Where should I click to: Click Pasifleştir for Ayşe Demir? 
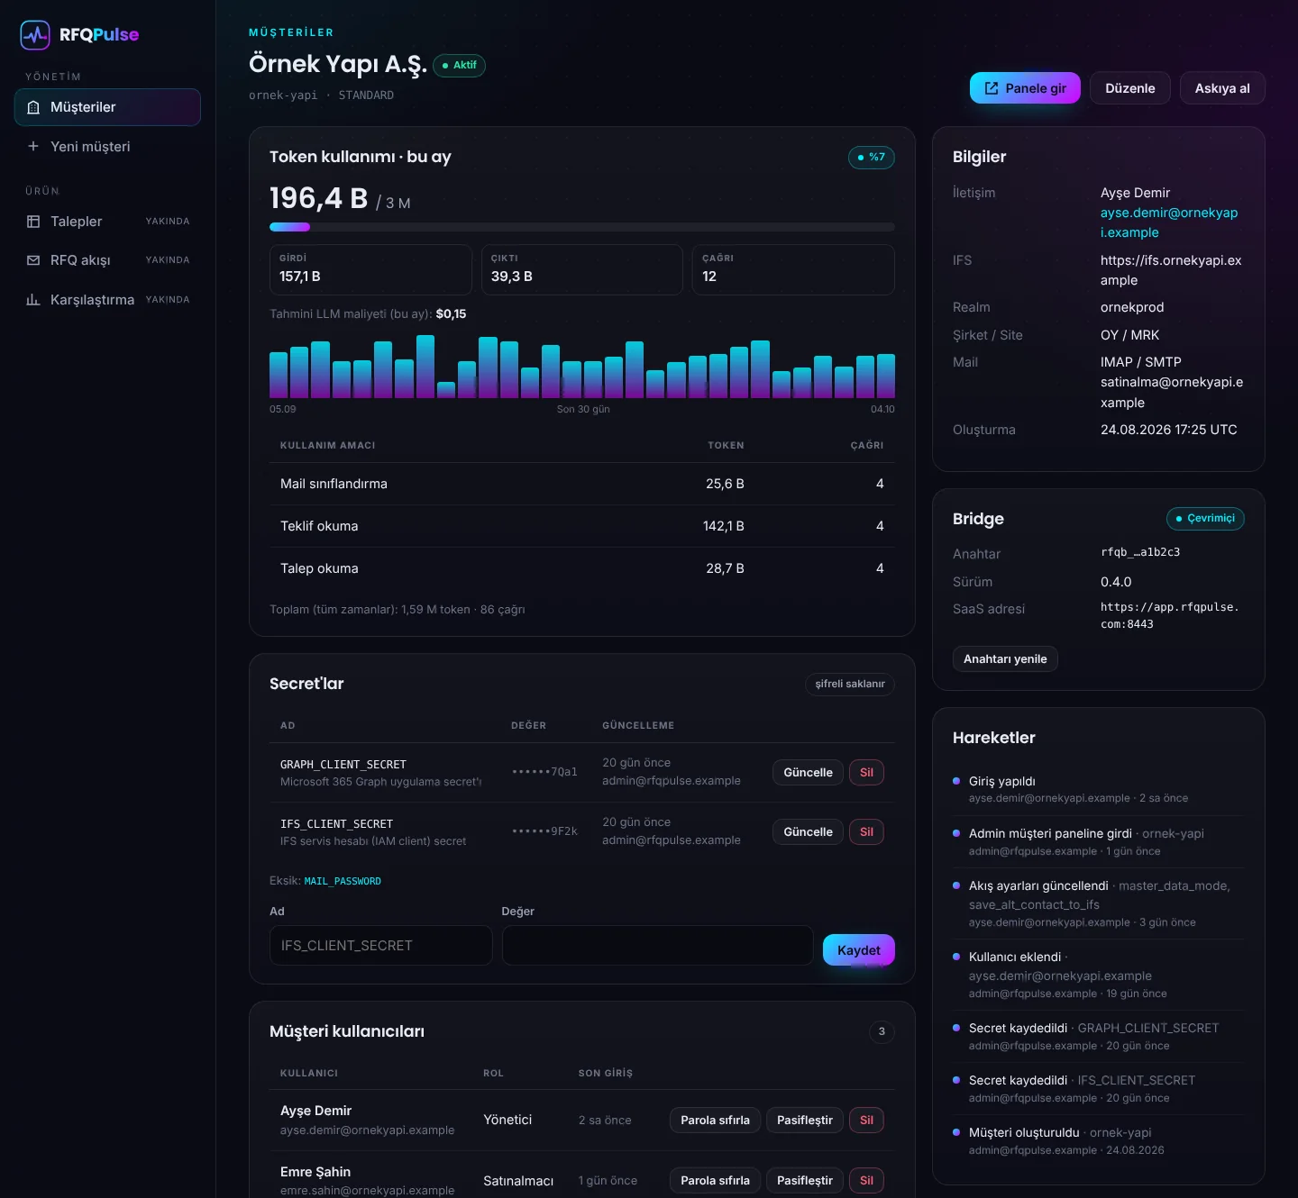[805, 1121]
